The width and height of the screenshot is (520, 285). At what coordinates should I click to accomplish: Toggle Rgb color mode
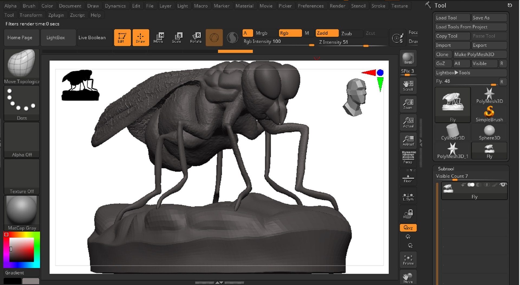(x=290, y=33)
